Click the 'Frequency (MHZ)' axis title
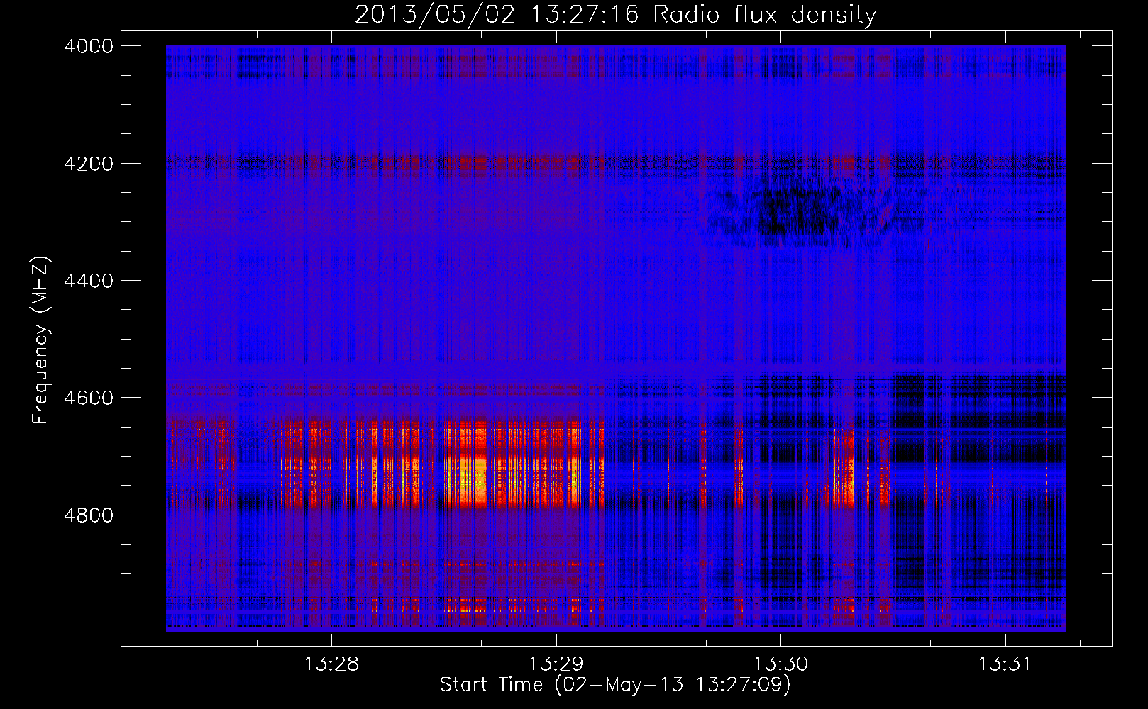 point(41,340)
